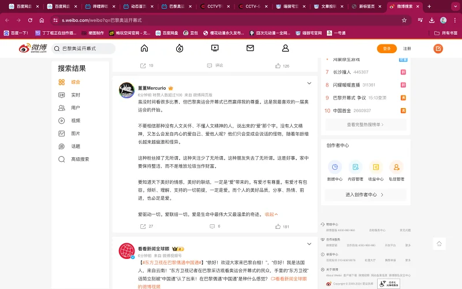Select the 图片 filter in sidebar
The height and width of the screenshot is (289, 462).
(76, 134)
